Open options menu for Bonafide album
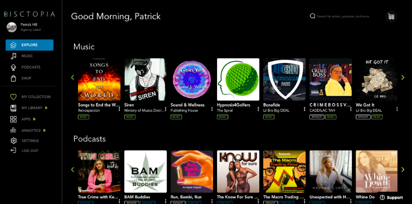The height and width of the screenshot is (204, 412). (305, 109)
